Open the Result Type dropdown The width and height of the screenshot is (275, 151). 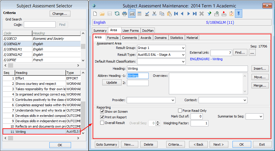(183, 55)
